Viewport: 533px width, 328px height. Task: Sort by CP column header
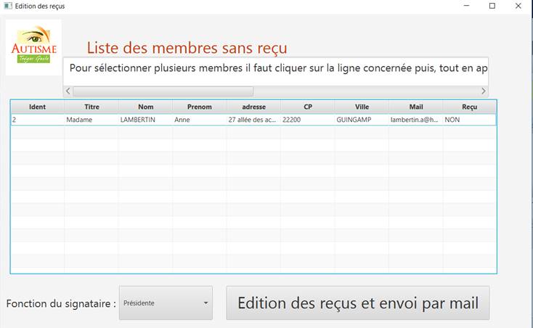click(307, 107)
